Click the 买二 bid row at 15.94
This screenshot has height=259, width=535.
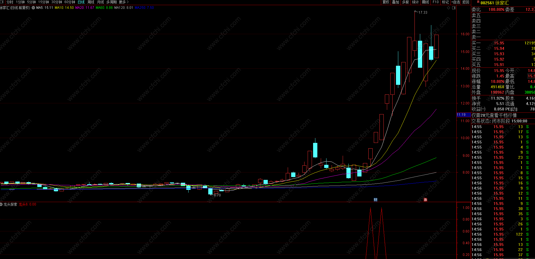(x=503, y=48)
